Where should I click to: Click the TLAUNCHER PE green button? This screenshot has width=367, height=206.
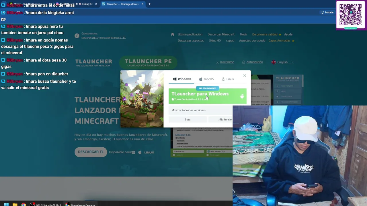click(148, 63)
